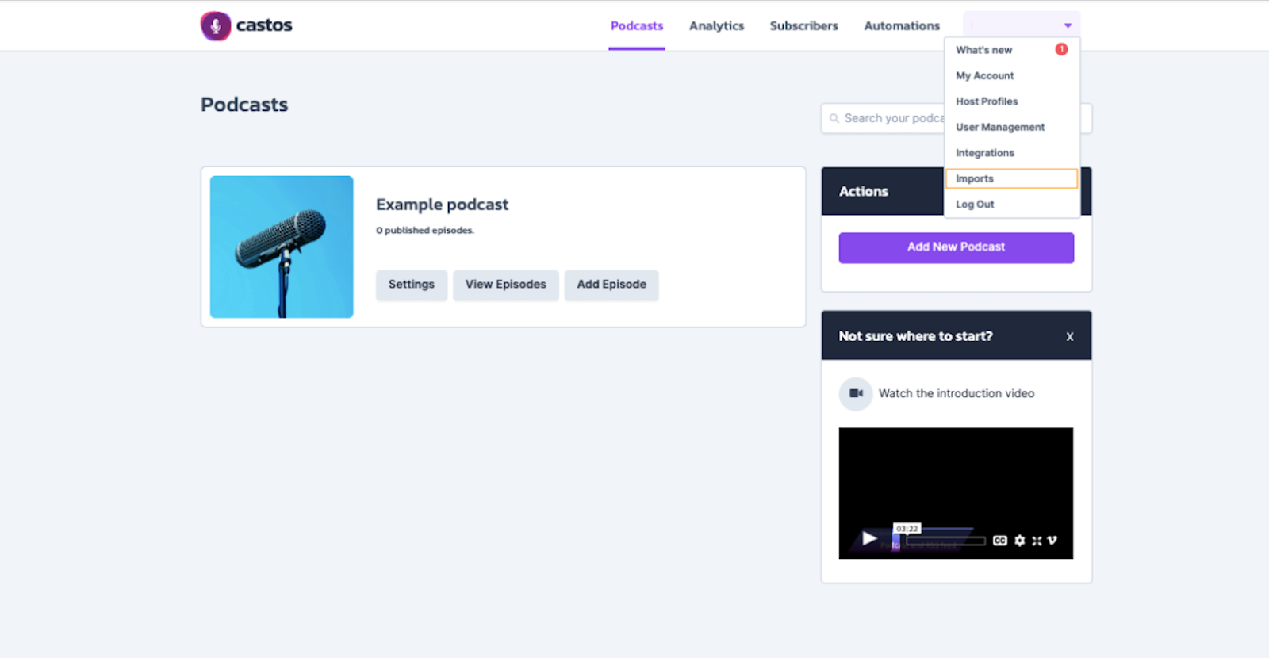Image resolution: width=1269 pixels, height=658 pixels.
Task: Click the 'Podcasts' page heading
Action: click(x=244, y=105)
